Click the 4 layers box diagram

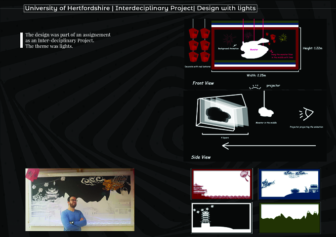click(x=222, y=112)
